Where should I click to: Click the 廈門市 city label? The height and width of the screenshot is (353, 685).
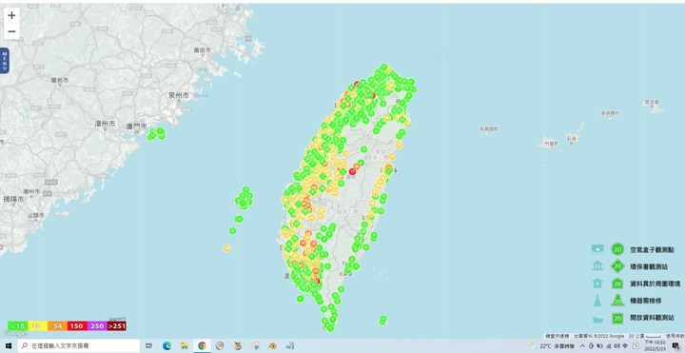point(136,126)
